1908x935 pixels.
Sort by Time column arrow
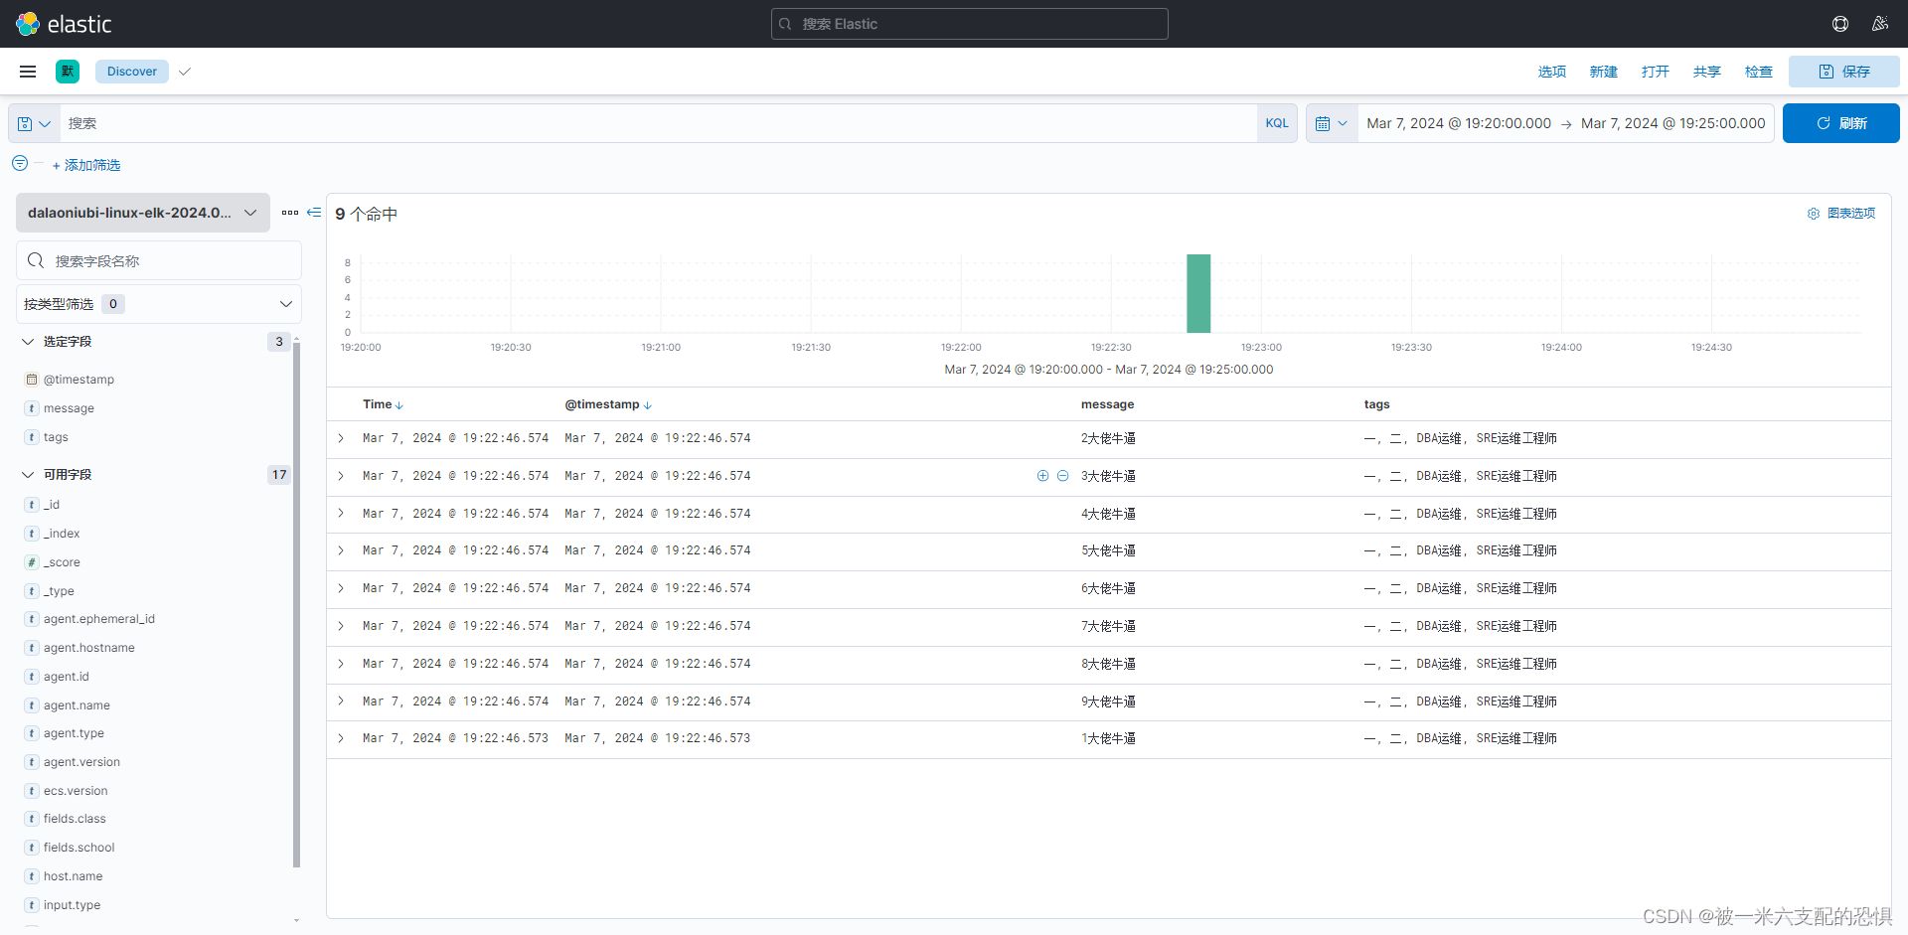[399, 405]
